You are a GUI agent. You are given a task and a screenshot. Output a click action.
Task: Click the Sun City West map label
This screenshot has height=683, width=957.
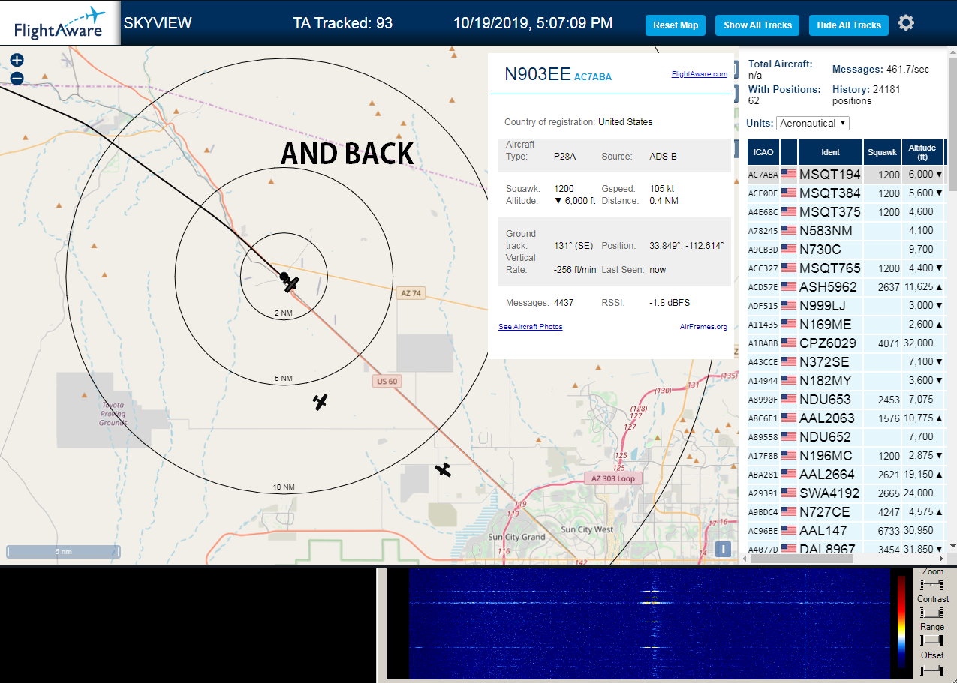pyautogui.click(x=587, y=529)
